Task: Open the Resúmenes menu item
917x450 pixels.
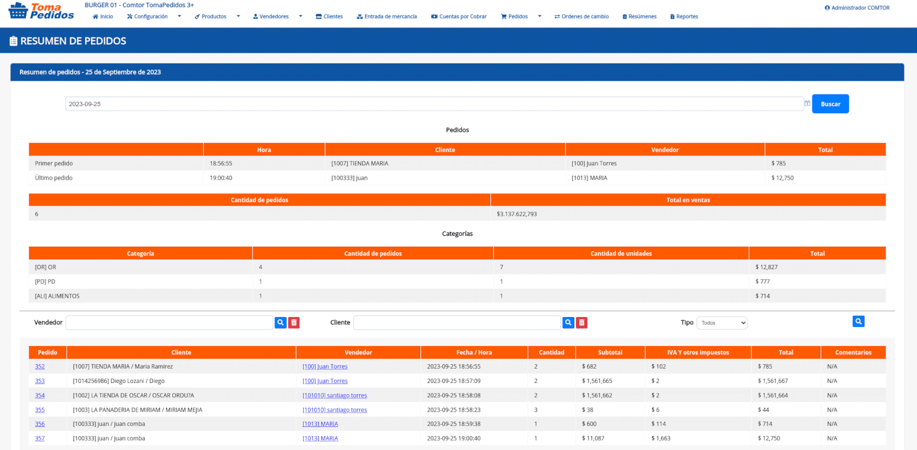Action: [x=639, y=16]
